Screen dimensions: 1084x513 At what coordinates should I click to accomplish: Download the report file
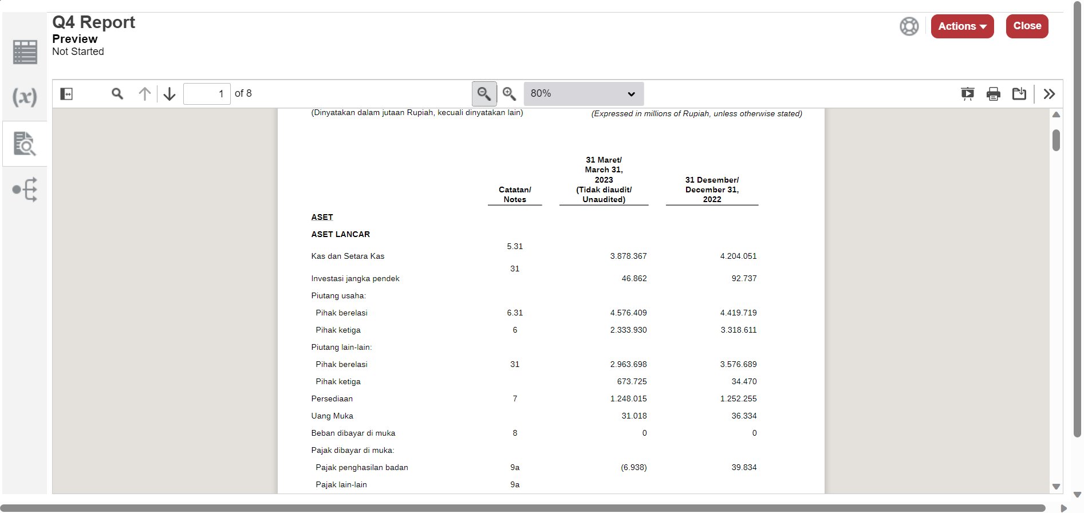tap(1019, 94)
